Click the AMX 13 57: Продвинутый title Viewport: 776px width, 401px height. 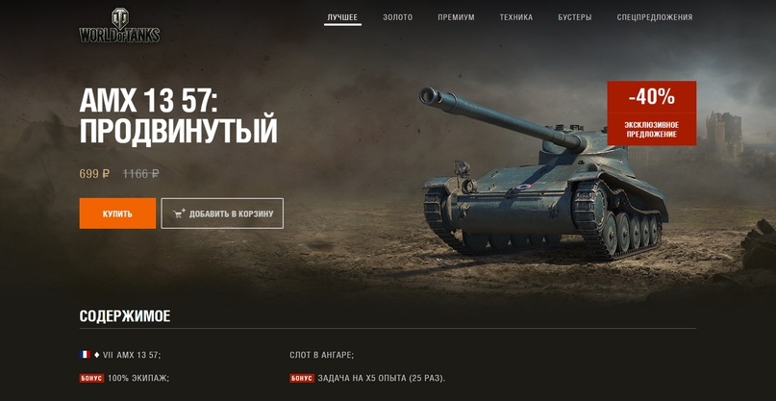[178, 116]
